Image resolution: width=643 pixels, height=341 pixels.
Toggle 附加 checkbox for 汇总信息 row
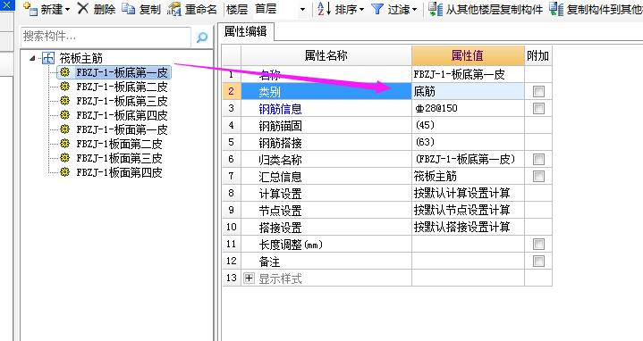[538, 177]
